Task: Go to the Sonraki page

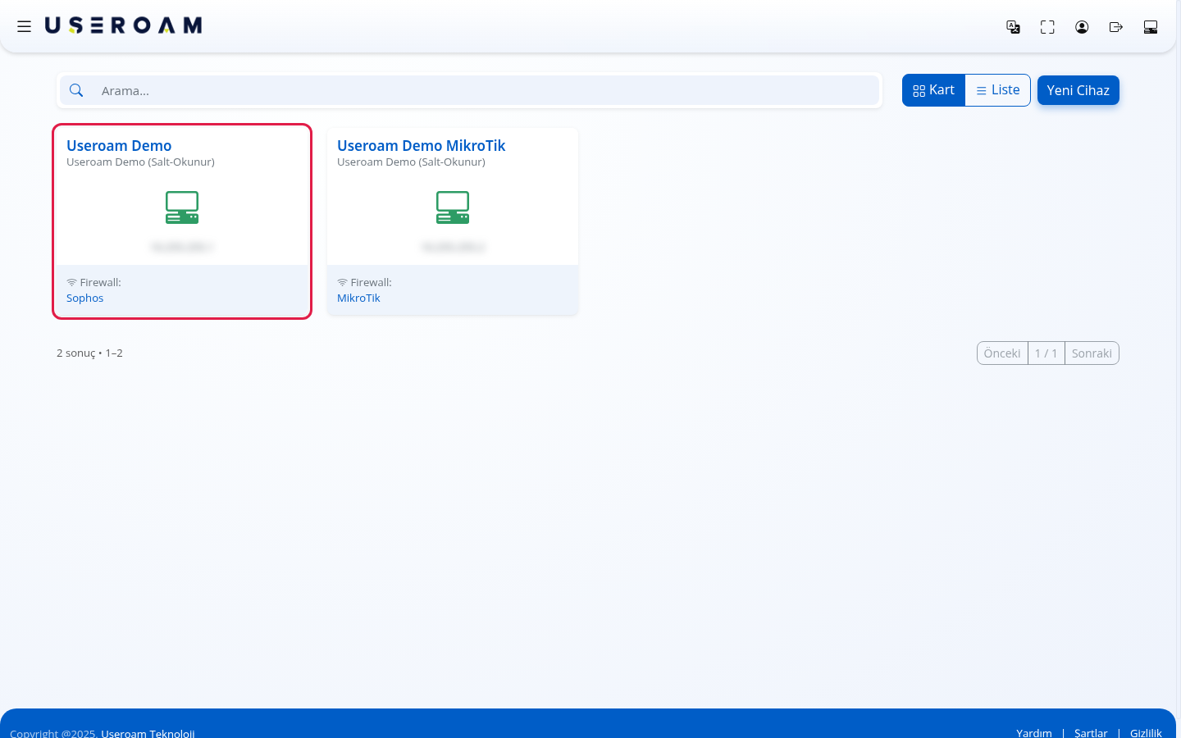Action: coord(1092,353)
